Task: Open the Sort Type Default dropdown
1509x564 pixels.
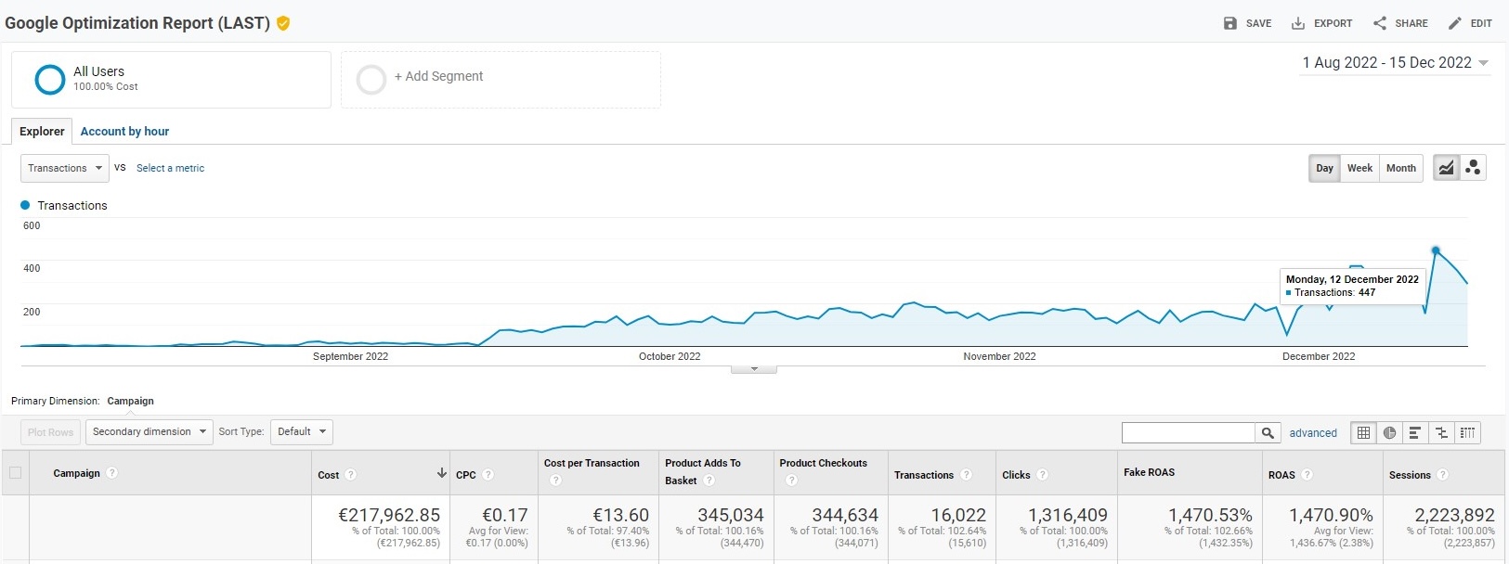Action: coord(301,432)
